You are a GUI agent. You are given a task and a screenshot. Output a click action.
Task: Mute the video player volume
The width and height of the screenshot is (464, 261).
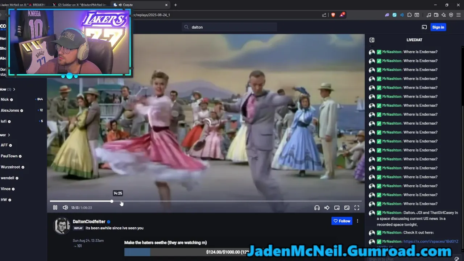(x=65, y=208)
